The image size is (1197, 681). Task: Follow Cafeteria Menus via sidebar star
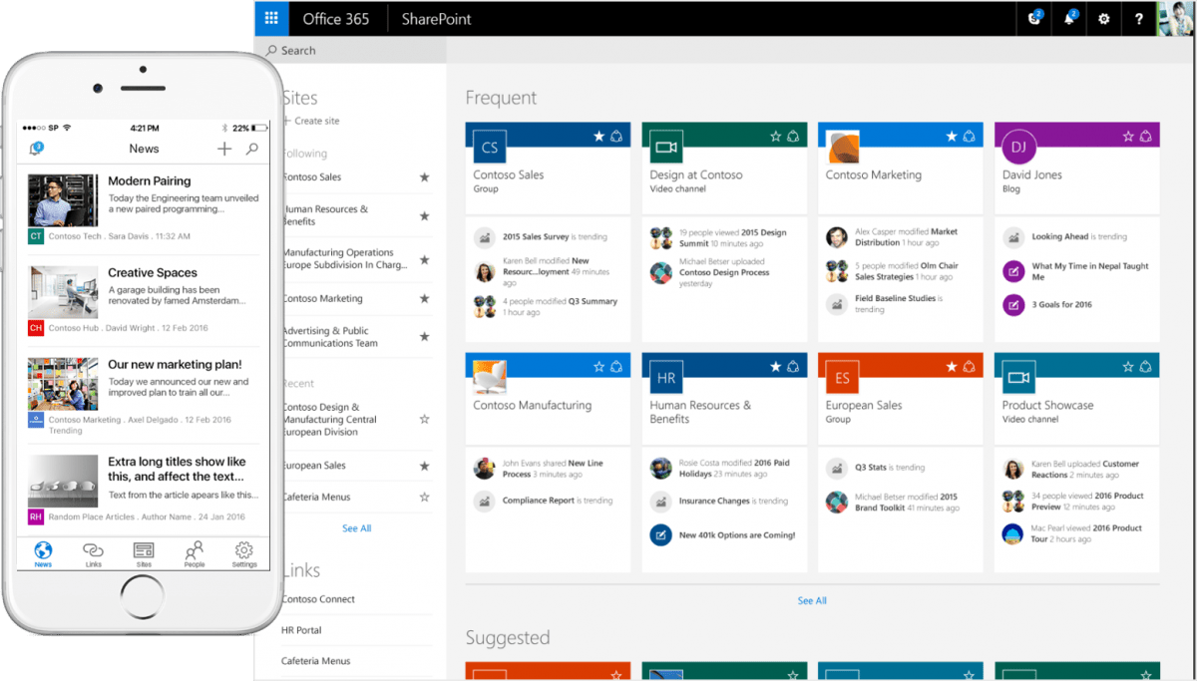coord(424,497)
